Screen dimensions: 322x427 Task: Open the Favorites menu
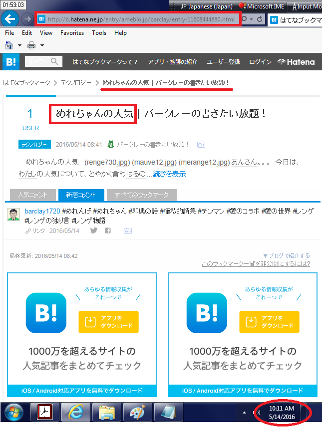(x=72, y=33)
